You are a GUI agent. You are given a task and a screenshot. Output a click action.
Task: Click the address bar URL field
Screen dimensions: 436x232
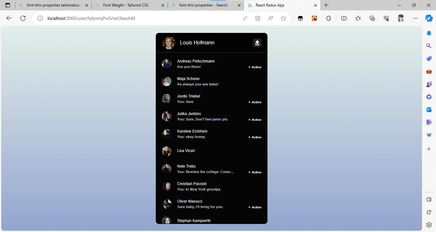pos(138,18)
